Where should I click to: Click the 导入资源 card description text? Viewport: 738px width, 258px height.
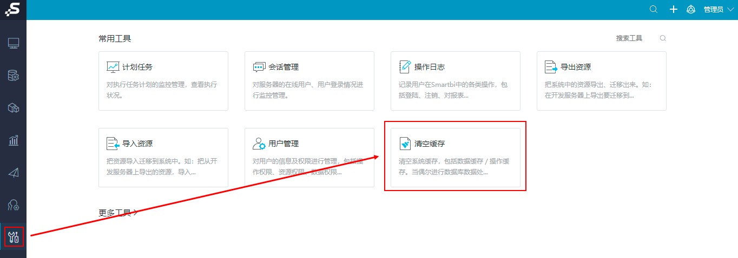pyautogui.click(x=162, y=167)
